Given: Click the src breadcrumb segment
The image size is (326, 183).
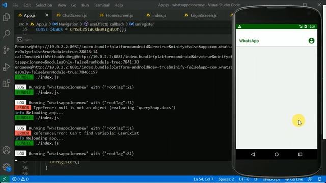Looking at the screenshot, I should tap(21, 24).
